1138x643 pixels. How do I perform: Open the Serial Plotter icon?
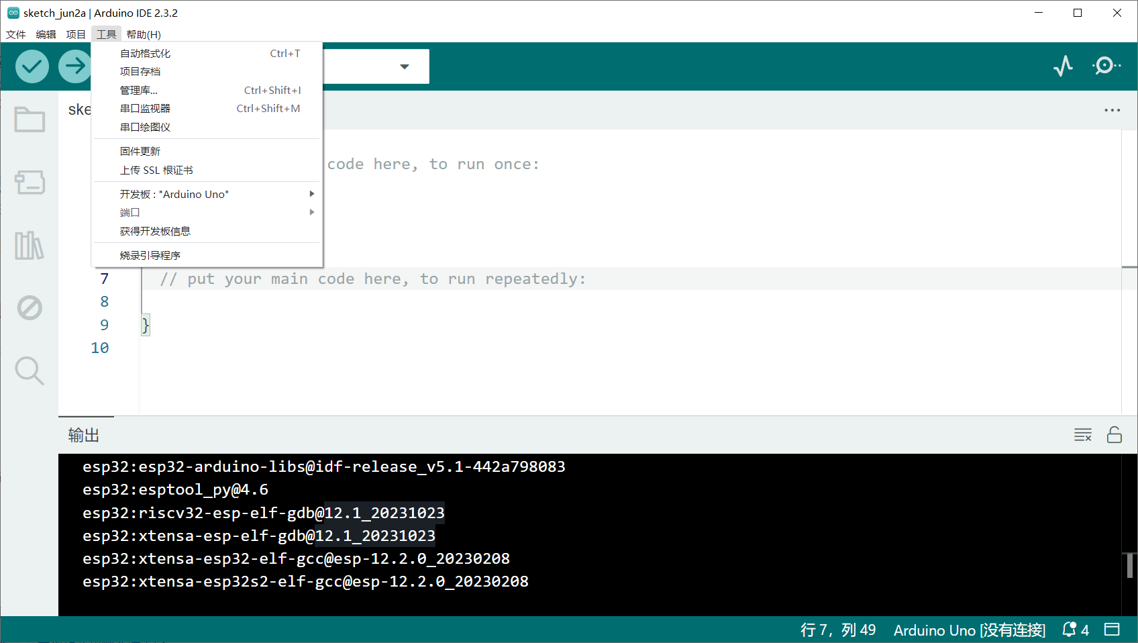point(1063,66)
